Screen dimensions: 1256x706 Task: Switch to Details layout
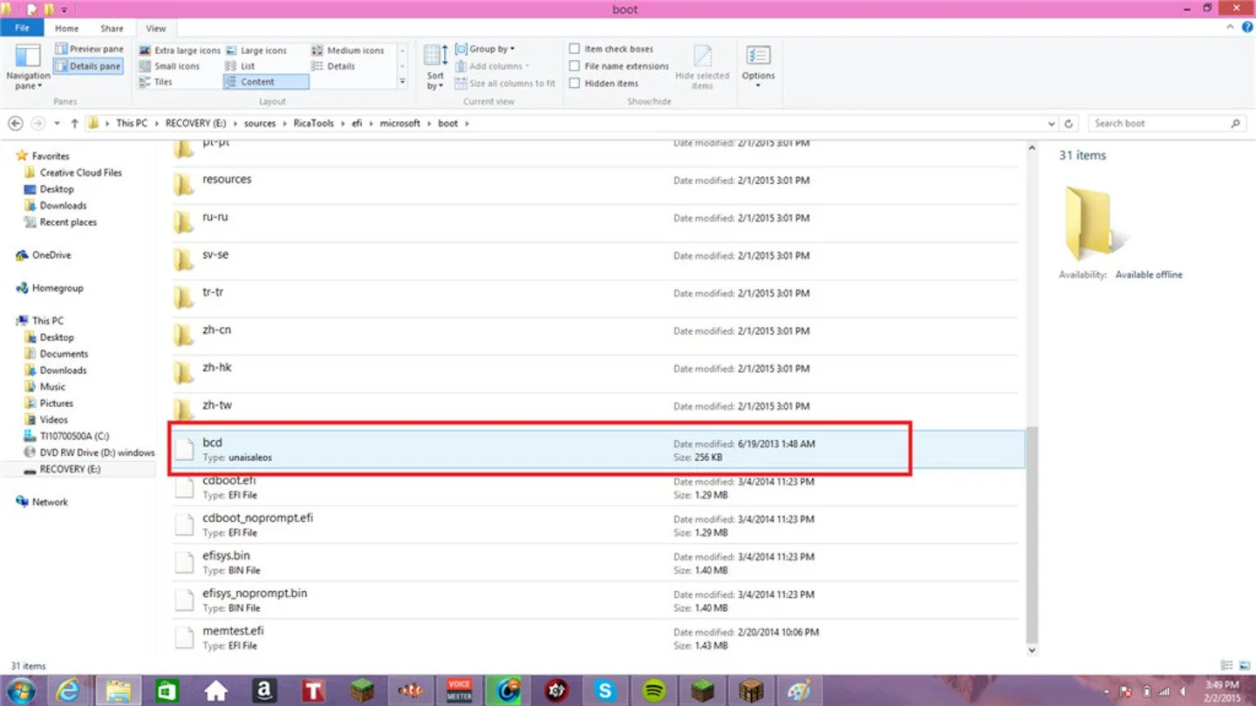(x=333, y=66)
